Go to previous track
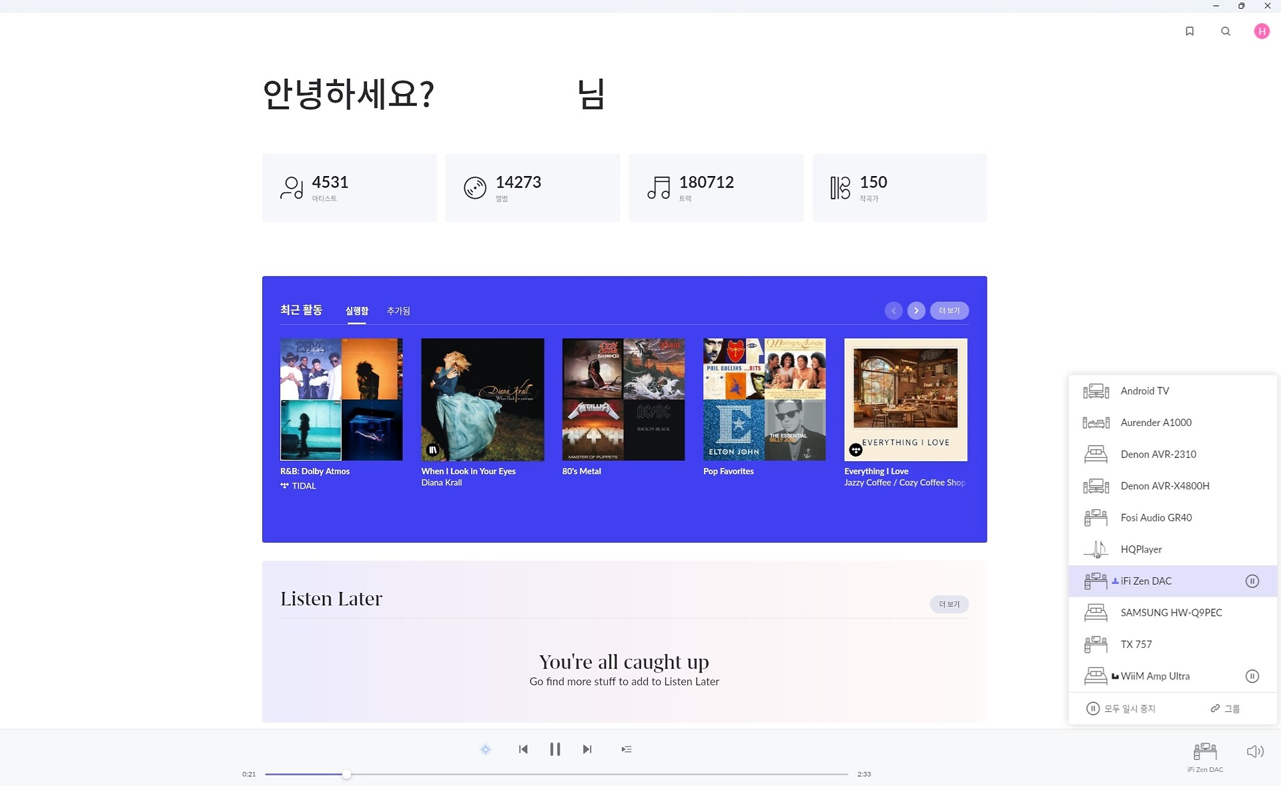 coord(523,749)
